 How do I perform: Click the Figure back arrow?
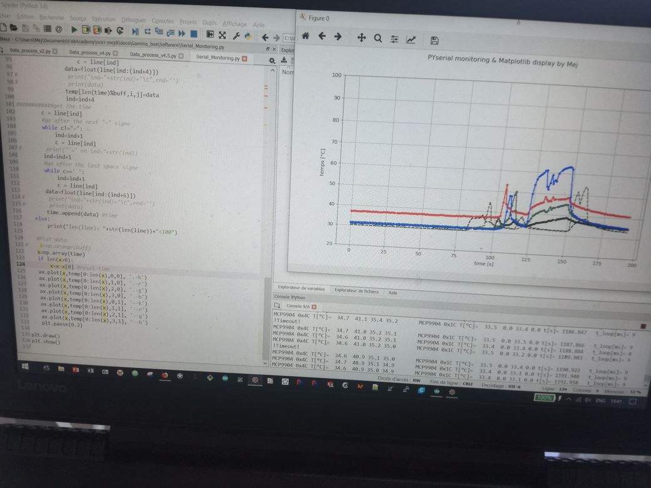pos(322,36)
